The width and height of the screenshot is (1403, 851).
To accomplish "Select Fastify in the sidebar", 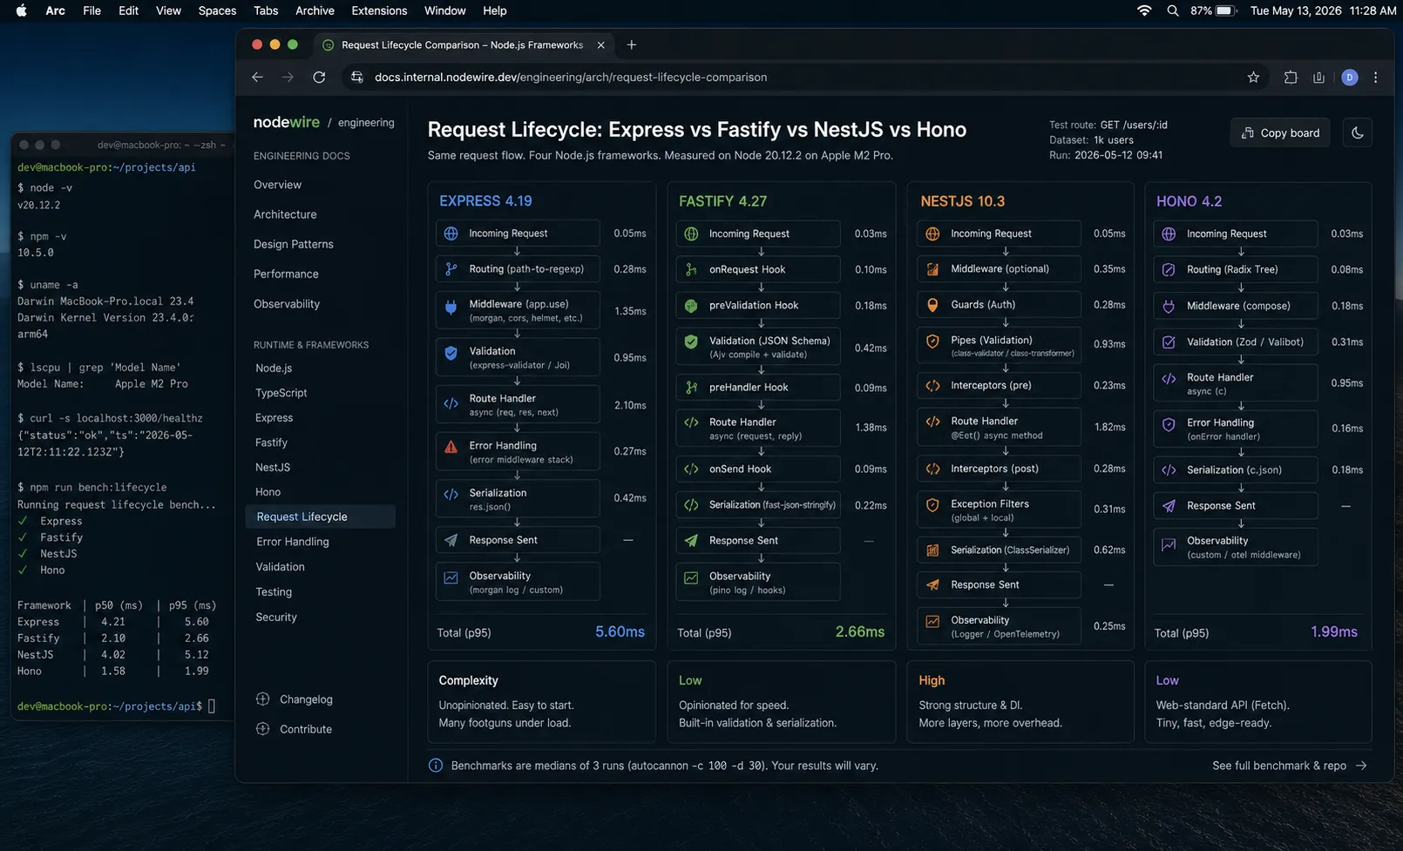I will 271,442.
